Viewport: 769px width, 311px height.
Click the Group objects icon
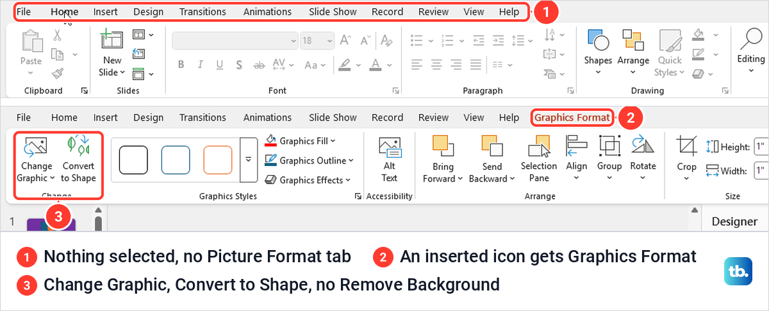[x=609, y=146]
